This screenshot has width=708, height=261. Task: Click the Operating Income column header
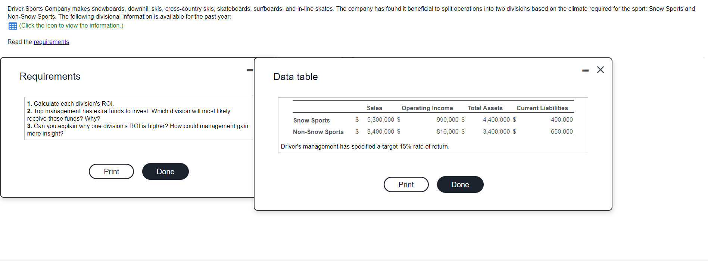[427, 108]
